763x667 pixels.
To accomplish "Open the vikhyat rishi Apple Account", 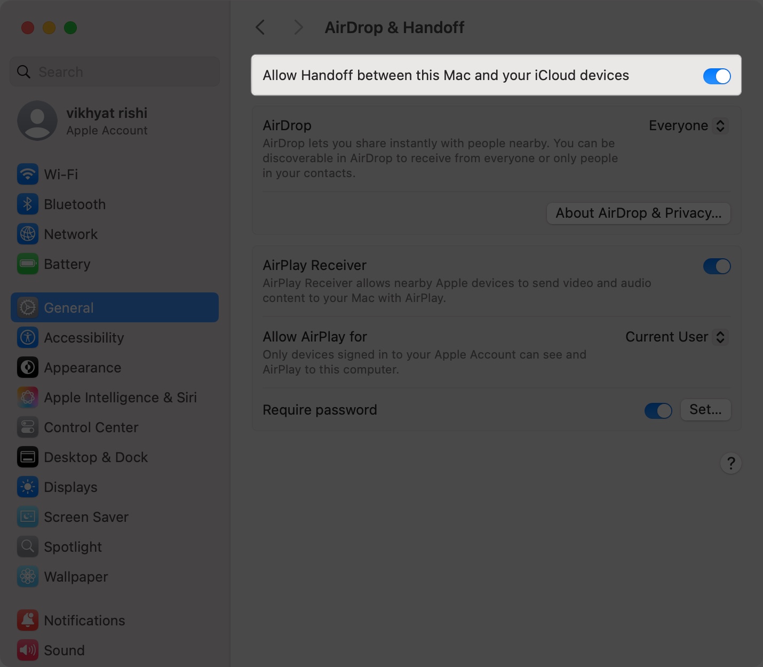I will pos(106,121).
